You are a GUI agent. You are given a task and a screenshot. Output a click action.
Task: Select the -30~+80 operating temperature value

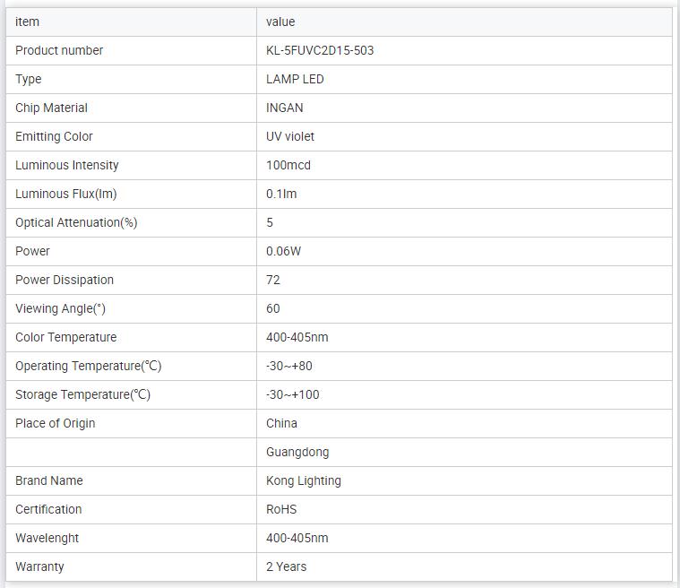click(289, 366)
